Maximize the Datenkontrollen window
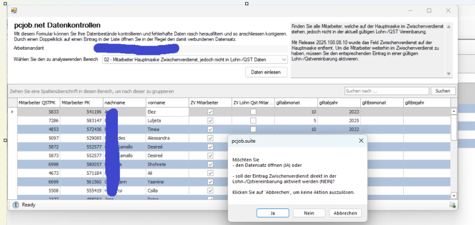Screen dimensions: 475x225 (x=429, y=10)
